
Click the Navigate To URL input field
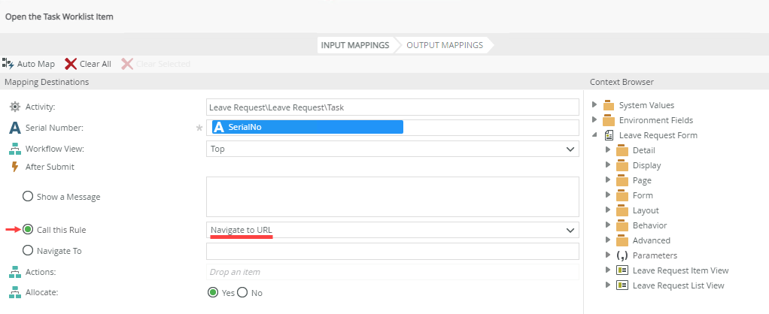[392, 251]
